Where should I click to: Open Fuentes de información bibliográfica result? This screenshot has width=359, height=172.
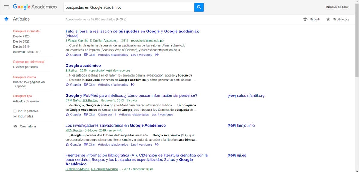(136, 160)
